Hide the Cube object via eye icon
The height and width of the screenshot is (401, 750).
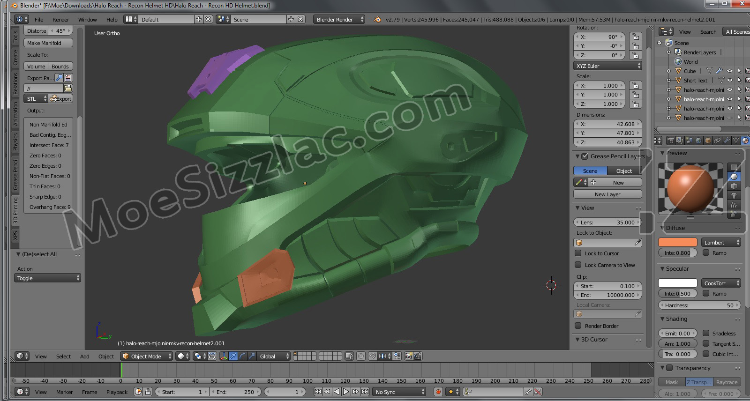click(x=730, y=71)
